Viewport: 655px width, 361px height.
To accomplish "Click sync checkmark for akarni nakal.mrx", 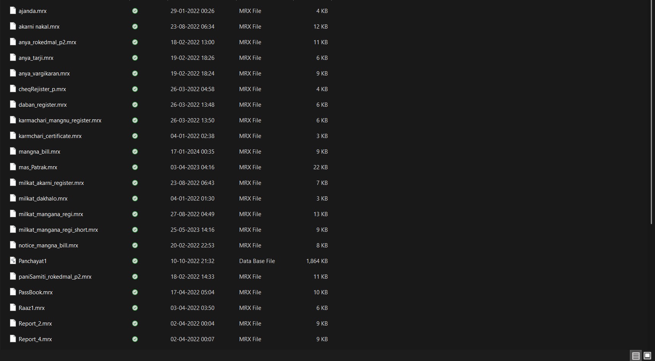I will pos(135,27).
